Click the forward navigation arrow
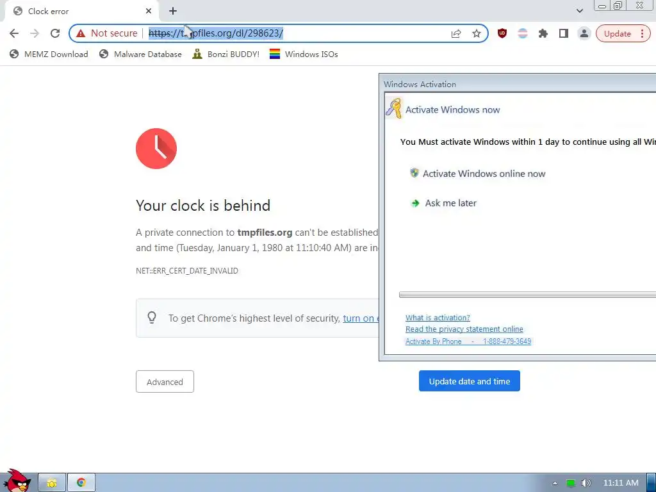This screenshot has height=492, width=656. tap(35, 33)
